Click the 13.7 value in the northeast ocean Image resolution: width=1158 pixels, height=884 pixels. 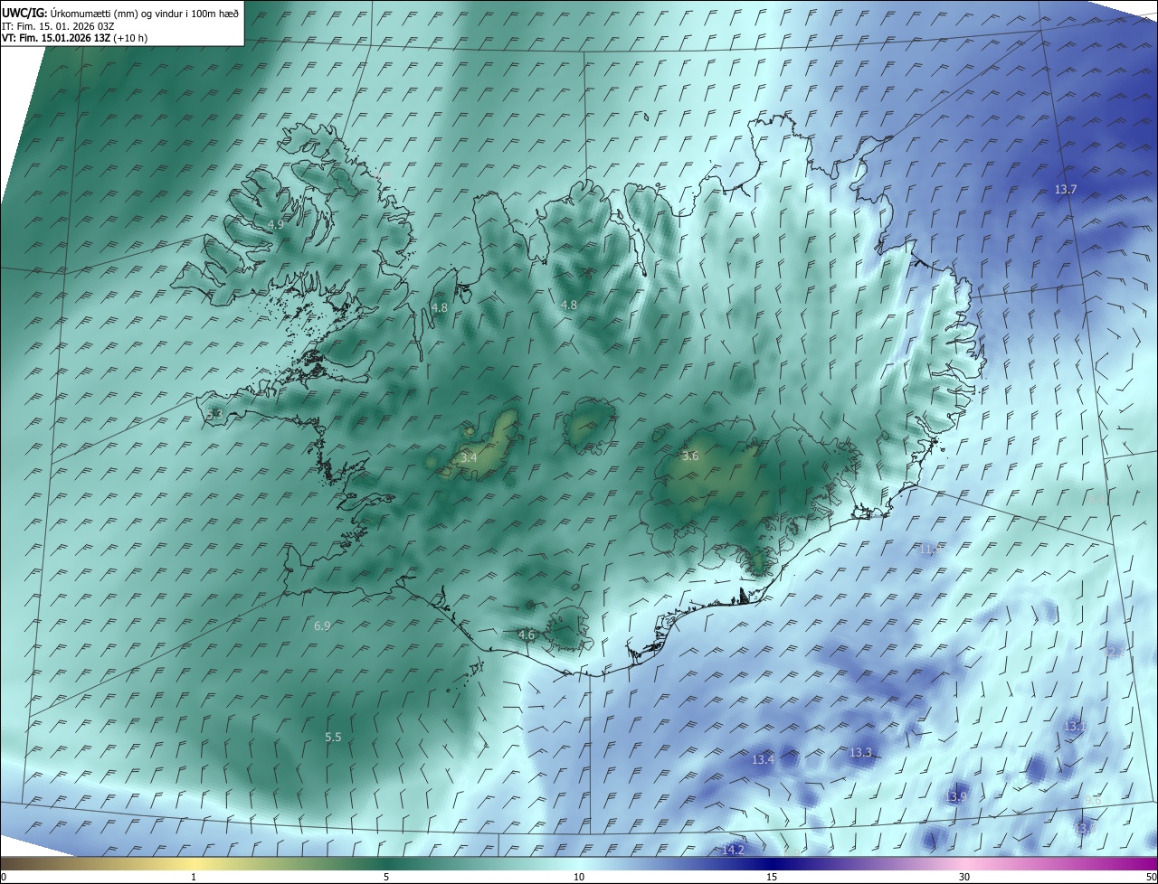[x=1066, y=190]
